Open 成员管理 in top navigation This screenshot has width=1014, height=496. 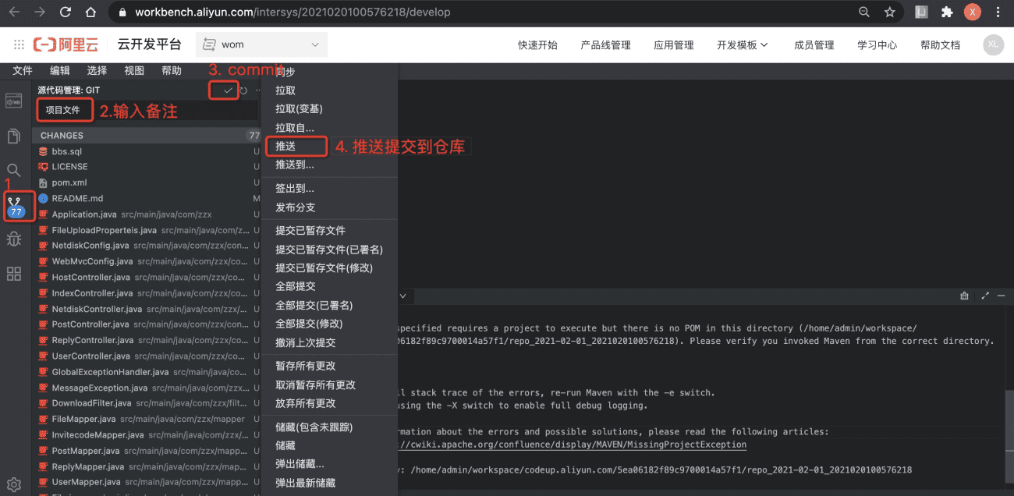(814, 45)
